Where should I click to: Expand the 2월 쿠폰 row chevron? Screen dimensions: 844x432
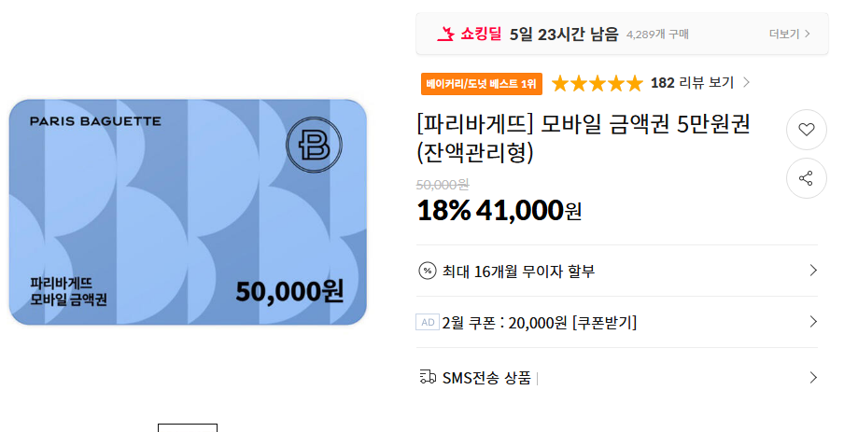[x=813, y=322]
